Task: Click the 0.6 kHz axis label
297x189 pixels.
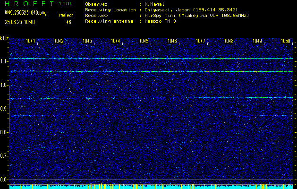Action: click(4, 180)
